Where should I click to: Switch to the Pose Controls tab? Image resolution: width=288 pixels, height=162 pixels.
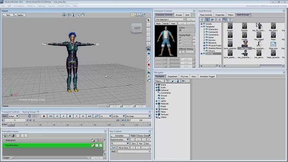pyautogui.click(x=206, y=15)
